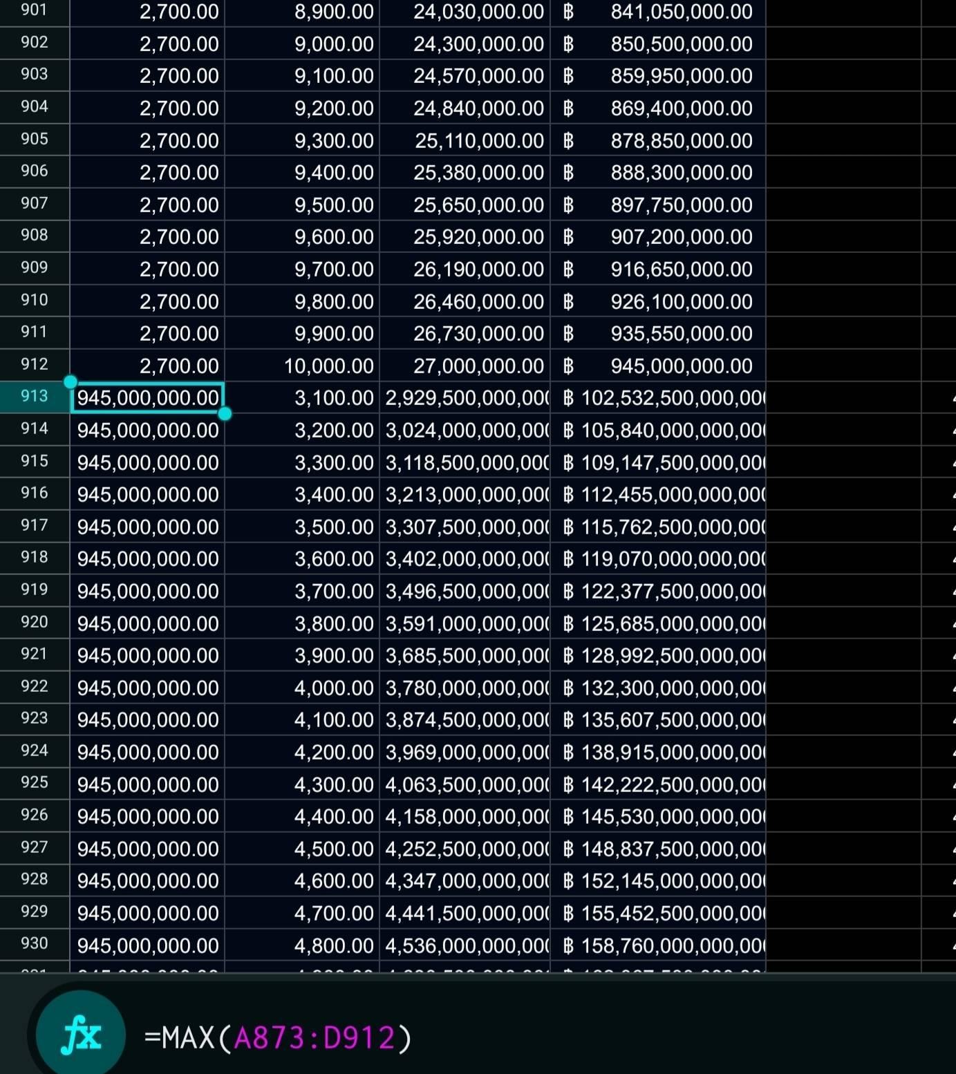Tap the cell starting ฿ 148,837,500
Image resolution: width=956 pixels, height=1074 pixels.
[x=658, y=848]
